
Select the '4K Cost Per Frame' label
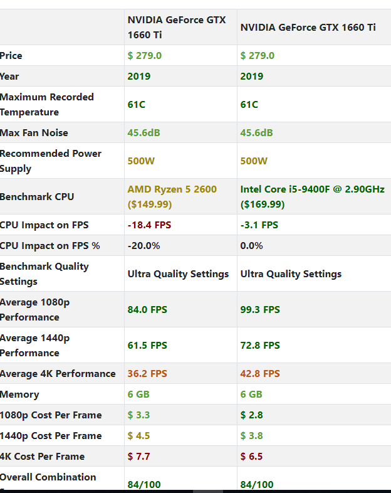pos(43,457)
